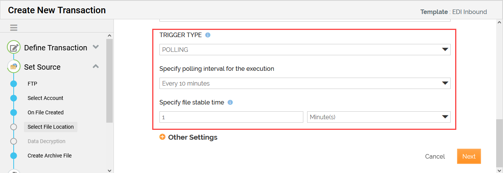Expand the Define Transaction section chevron
503x173 pixels.
(96, 47)
